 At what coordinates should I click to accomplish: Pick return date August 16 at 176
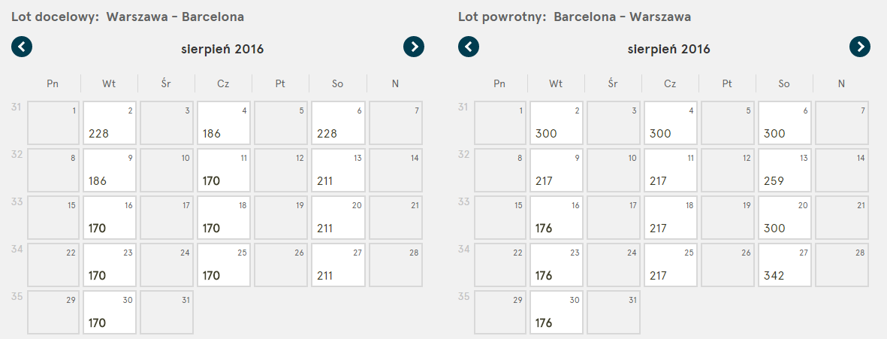tap(557, 218)
